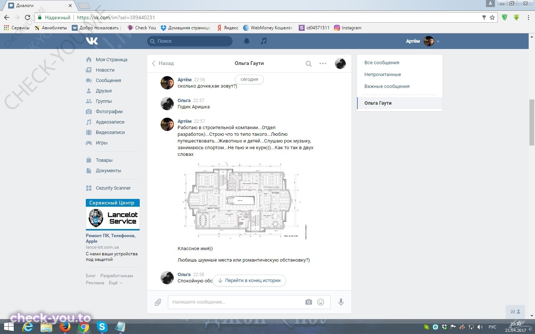Attach a file using paperclip icon

(x=158, y=302)
